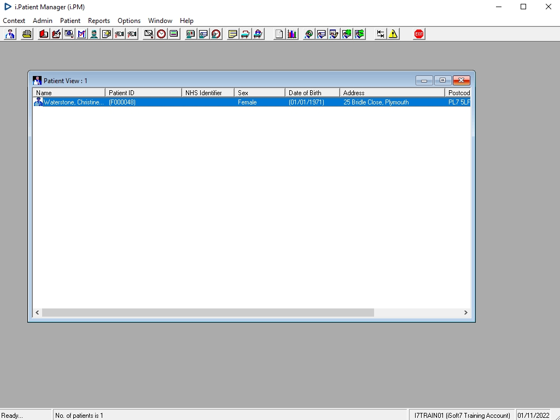560x420 pixels.
Task: Sort by the Name column header
Action: (x=69, y=93)
